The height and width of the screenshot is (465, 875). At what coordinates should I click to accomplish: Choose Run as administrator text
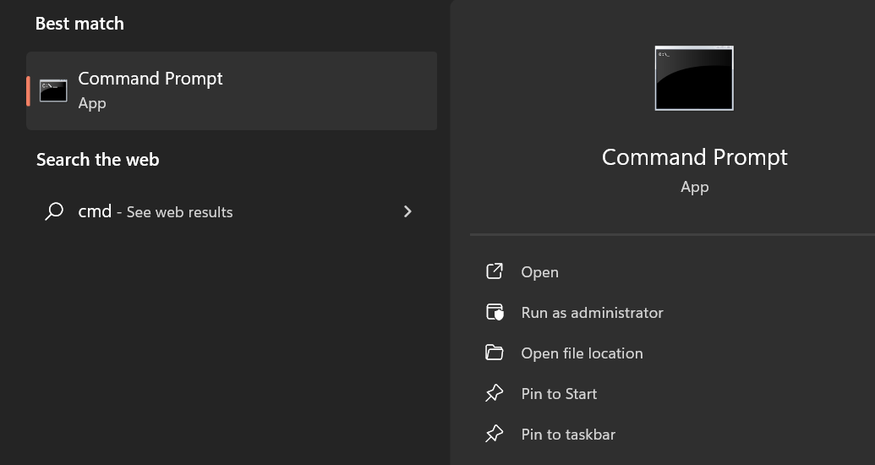(592, 313)
